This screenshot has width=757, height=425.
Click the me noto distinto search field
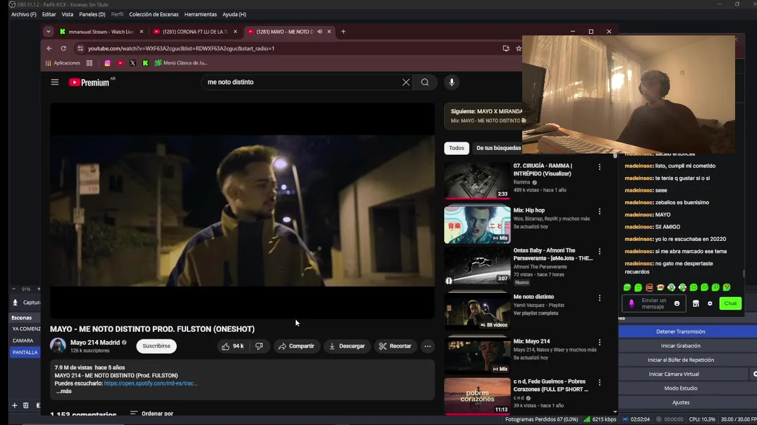pos(302,82)
